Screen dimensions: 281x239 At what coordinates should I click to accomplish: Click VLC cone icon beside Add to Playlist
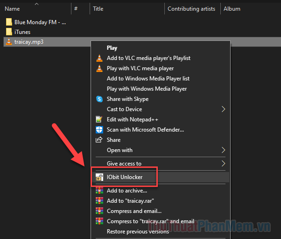[99, 58]
